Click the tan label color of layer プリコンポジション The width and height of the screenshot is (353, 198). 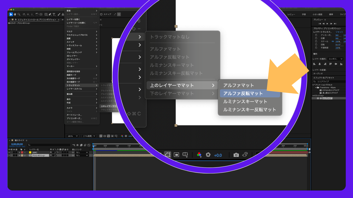(22, 155)
